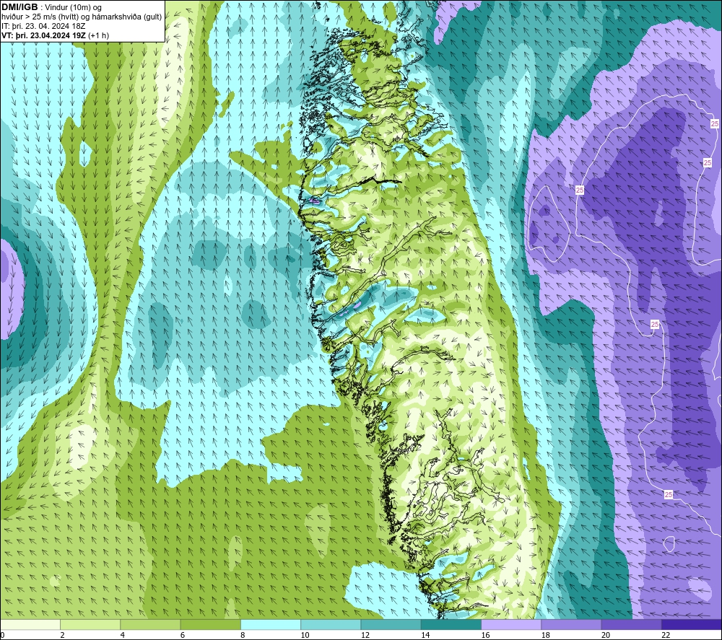Click the legend scale label "6"

tap(183, 636)
